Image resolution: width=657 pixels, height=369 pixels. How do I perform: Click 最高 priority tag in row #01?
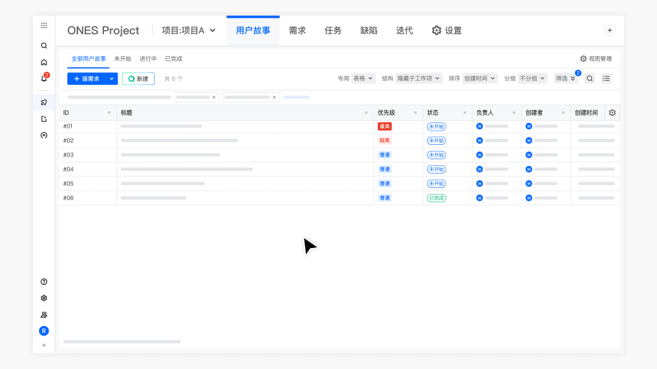[x=385, y=126]
